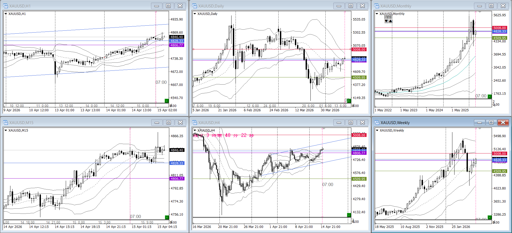Toggle the green minus button on H1 chart
The height and width of the screenshot is (233, 512).
click(x=167, y=101)
